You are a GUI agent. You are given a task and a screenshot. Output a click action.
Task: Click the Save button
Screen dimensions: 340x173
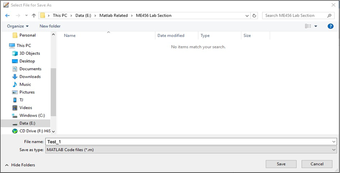coord(281,164)
